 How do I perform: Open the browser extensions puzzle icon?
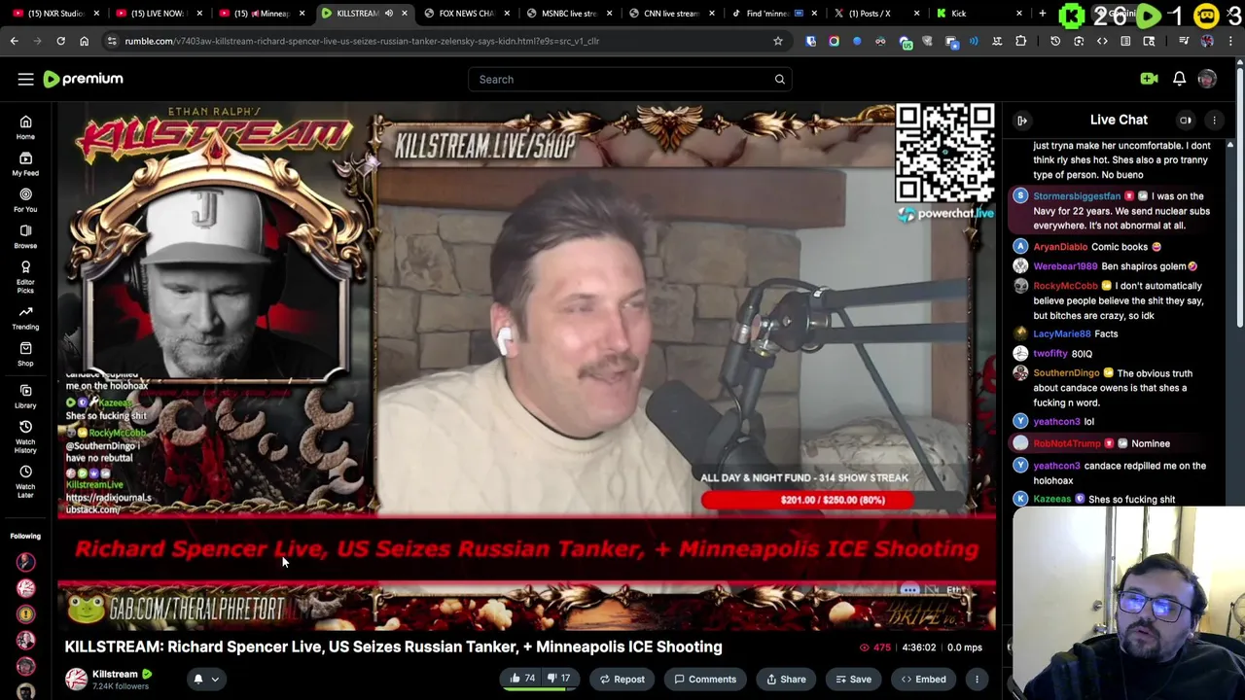click(1020, 41)
